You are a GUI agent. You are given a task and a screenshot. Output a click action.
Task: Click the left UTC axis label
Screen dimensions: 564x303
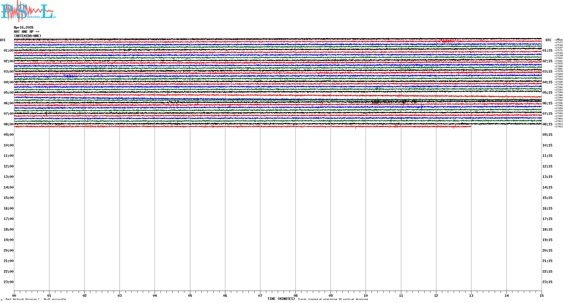3,40
